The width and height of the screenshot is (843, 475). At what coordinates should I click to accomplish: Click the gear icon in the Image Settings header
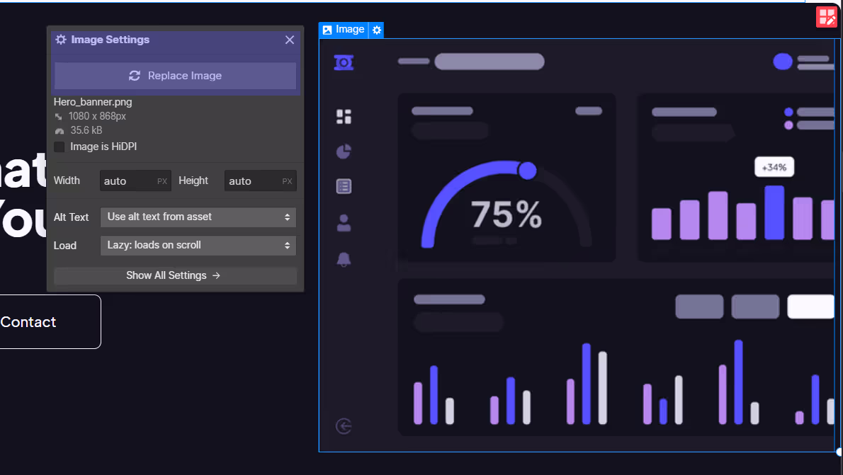(61, 40)
